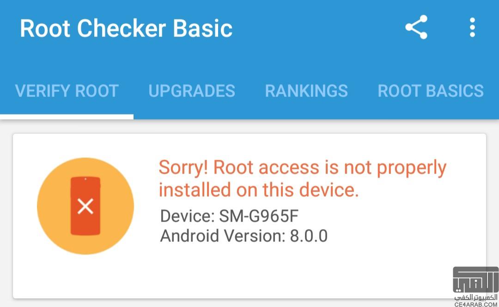This screenshot has width=499, height=307.
Task: Click the CE4ARAB.COM text under the logo
Action: (476, 304)
